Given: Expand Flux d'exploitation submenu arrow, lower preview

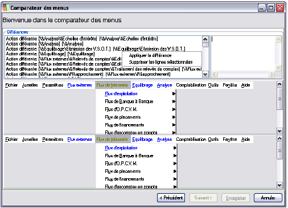Looking at the screenshot, I should tap(175, 148).
